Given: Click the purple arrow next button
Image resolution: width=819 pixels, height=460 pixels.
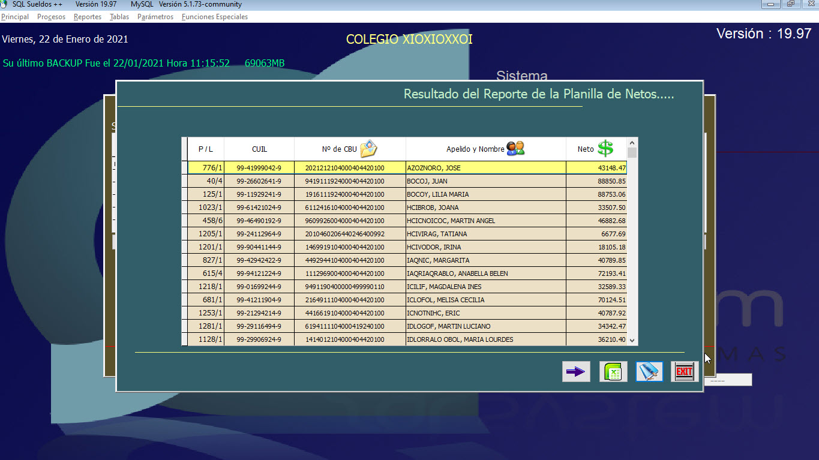Looking at the screenshot, I should [576, 372].
